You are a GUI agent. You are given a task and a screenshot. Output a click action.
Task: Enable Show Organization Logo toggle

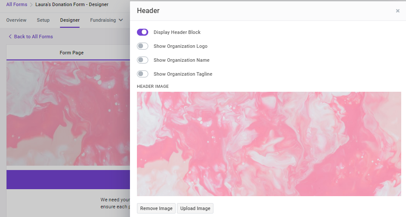tap(143, 46)
